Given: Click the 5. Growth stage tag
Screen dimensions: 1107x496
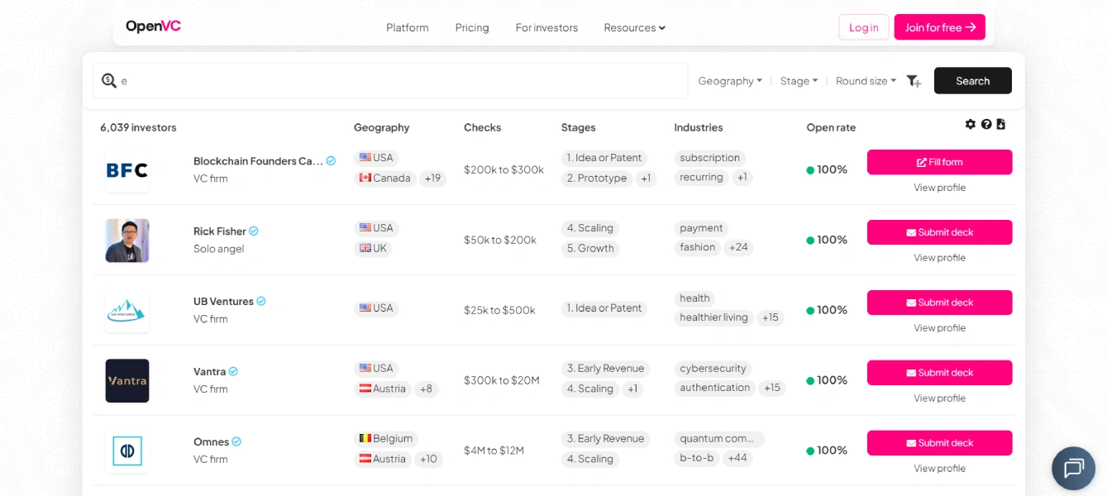Looking at the screenshot, I should pos(590,249).
